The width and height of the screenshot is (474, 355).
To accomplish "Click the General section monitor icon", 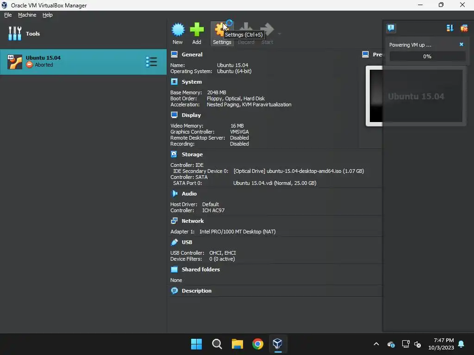I will [x=174, y=55].
